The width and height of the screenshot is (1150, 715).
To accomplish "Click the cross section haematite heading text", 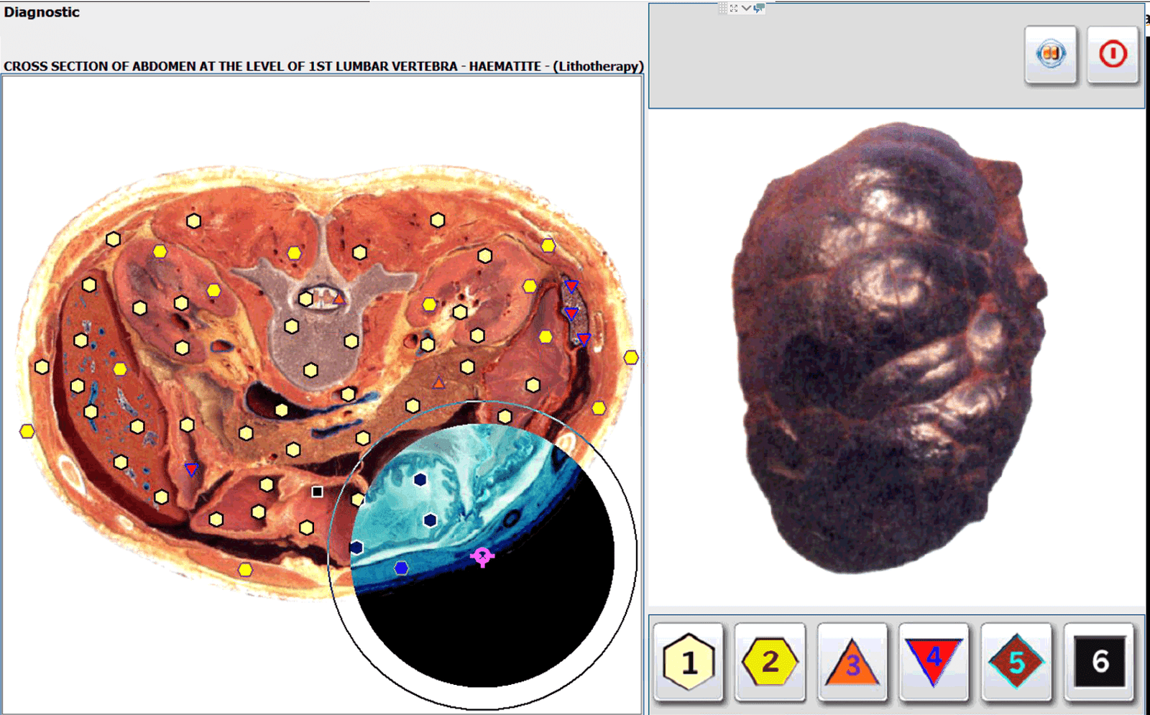I will tap(323, 66).
